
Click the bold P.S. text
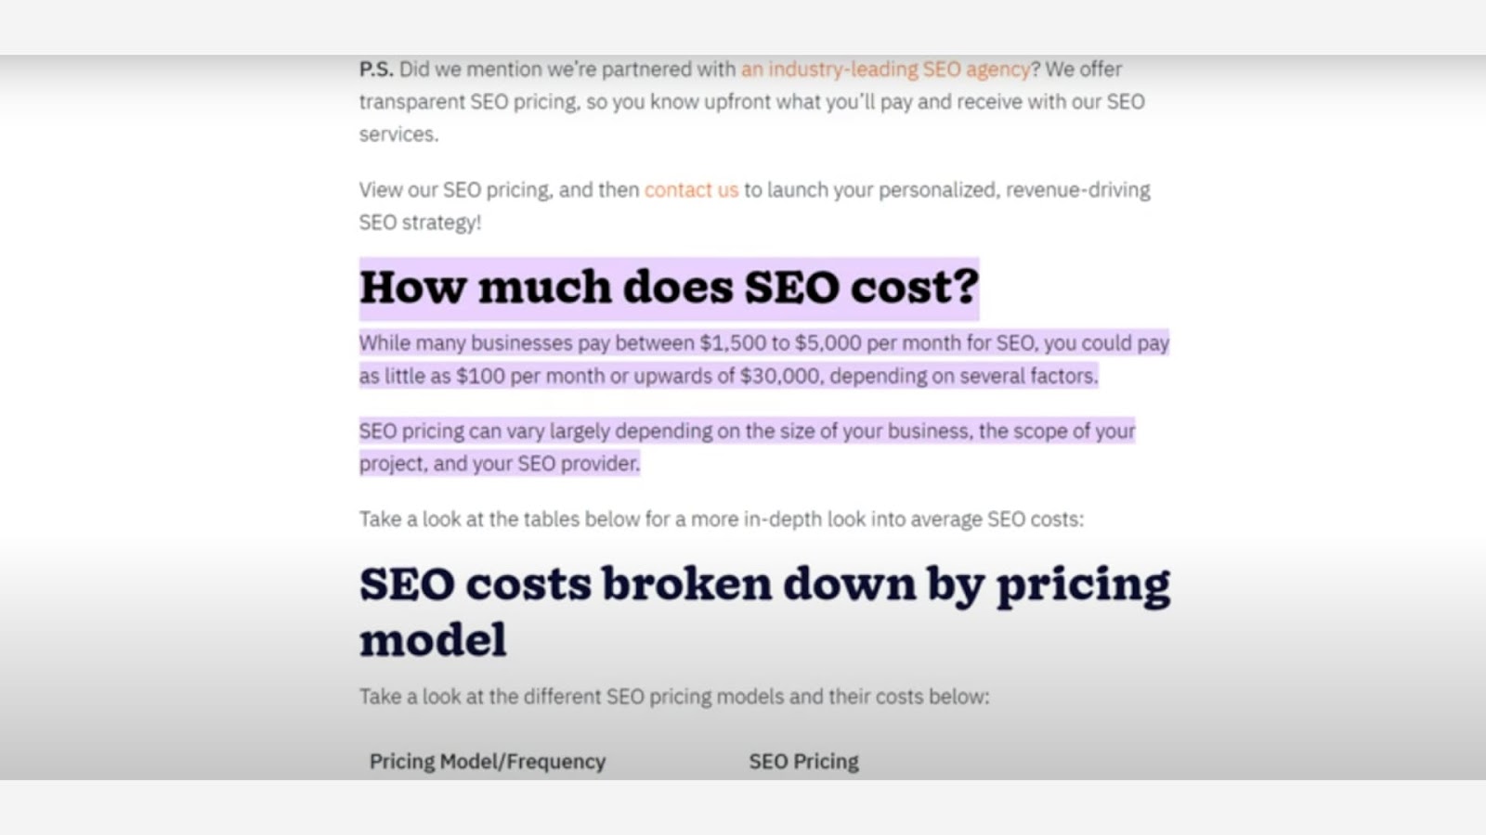(376, 70)
